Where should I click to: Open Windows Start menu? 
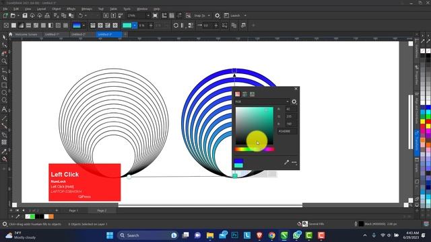point(110,235)
